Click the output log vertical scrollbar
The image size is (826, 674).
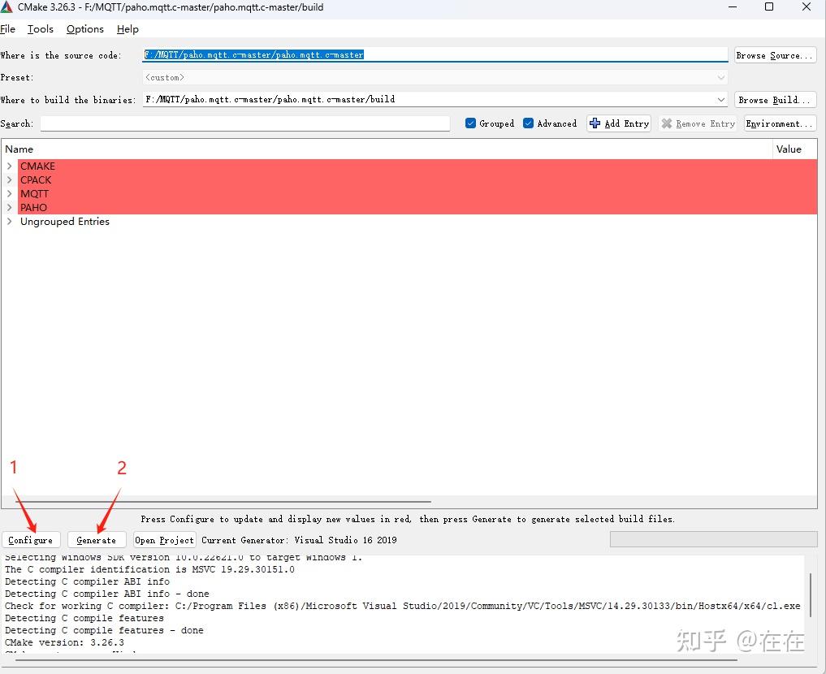(811, 595)
